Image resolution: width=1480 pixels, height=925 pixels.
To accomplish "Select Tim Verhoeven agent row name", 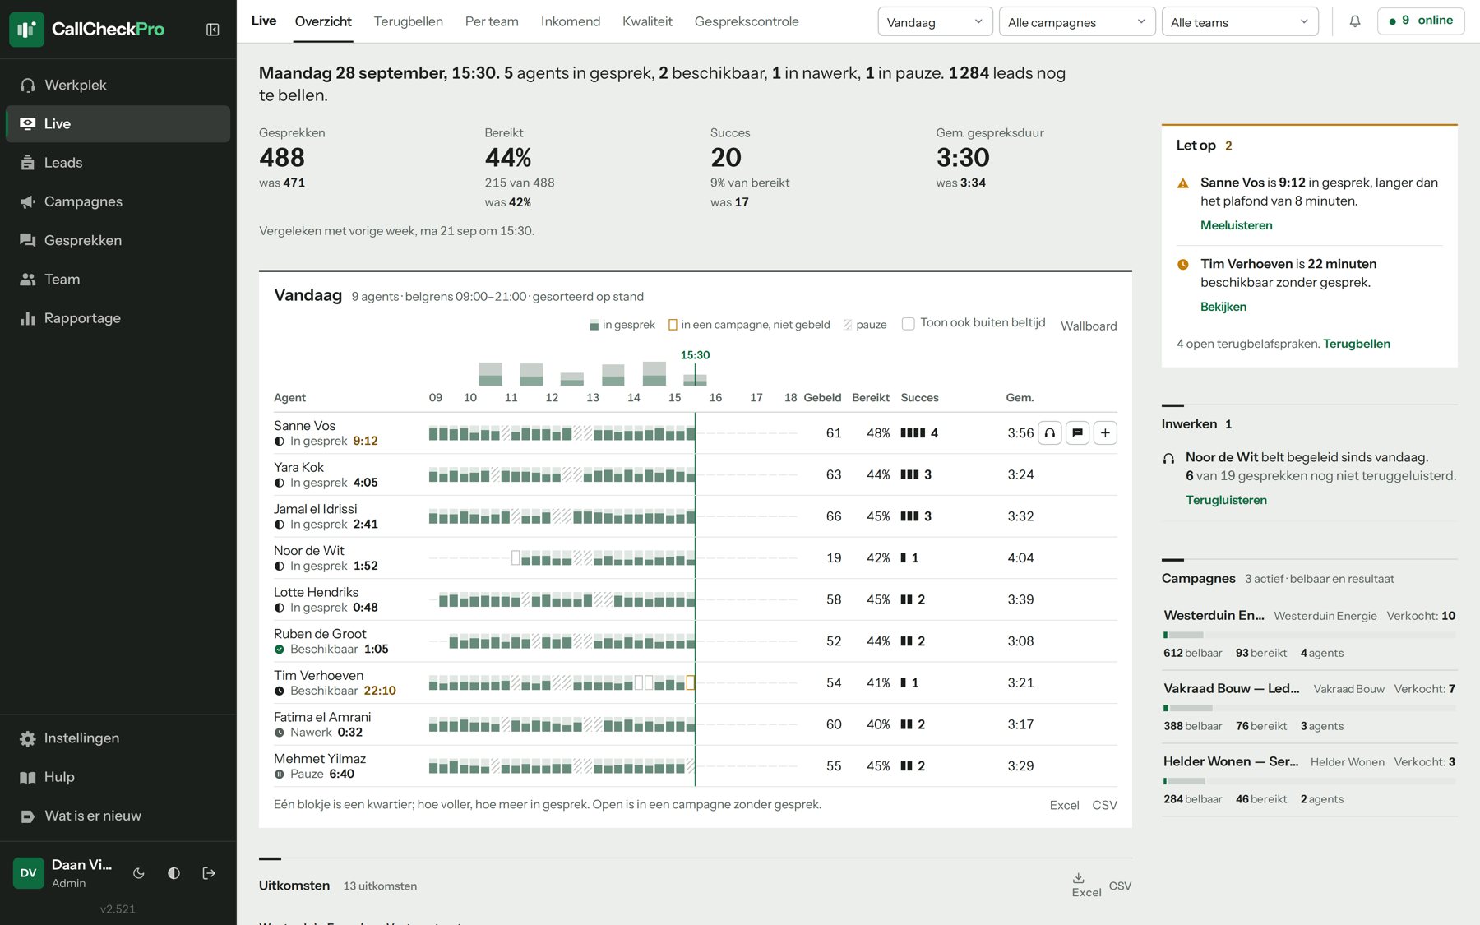I will 318,675.
